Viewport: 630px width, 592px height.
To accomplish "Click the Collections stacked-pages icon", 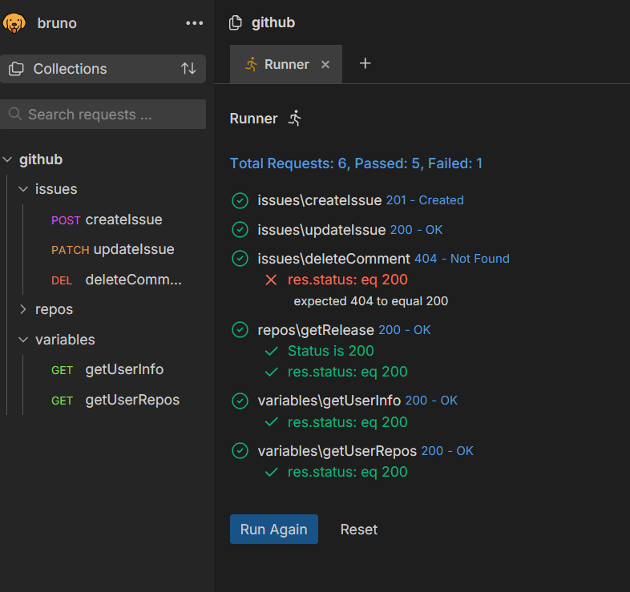I will tap(17, 69).
